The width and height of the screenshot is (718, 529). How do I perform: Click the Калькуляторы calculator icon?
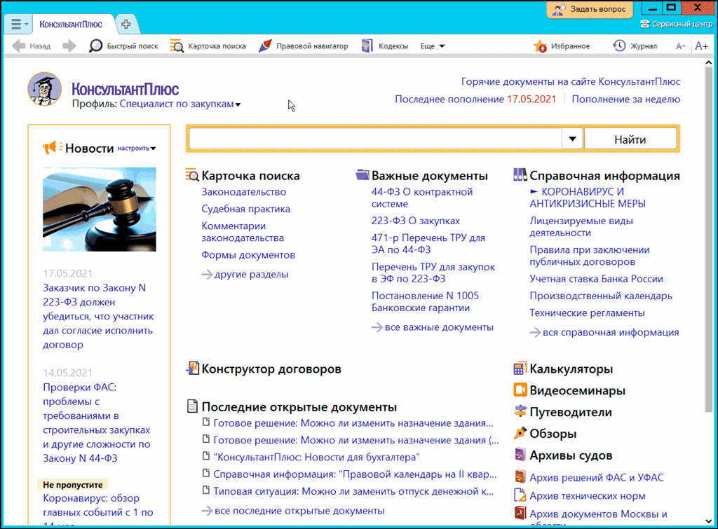pos(520,369)
